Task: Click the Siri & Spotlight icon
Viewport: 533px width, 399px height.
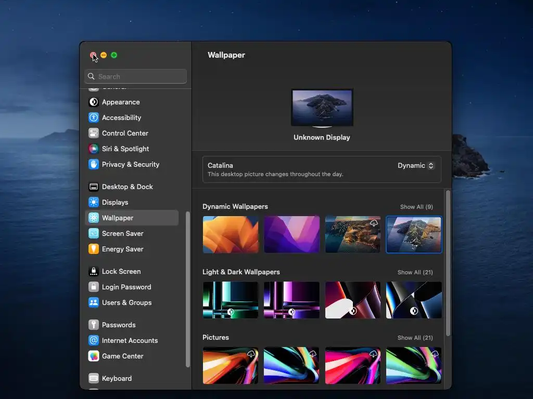Action: pyautogui.click(x=94, y=149)
